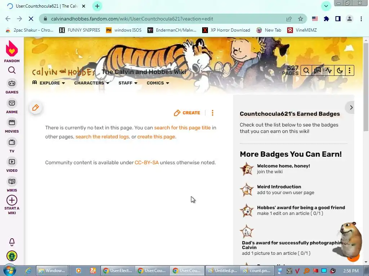The image size is (369, 276).
Task: Click the 'Weird Introduction' badge icon
Action: 246,190
